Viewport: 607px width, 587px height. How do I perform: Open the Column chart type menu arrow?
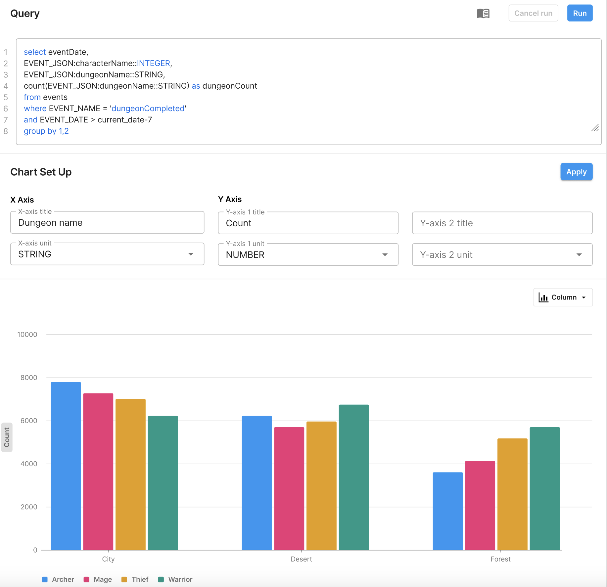pyautogui.click(x=584, y=297)
